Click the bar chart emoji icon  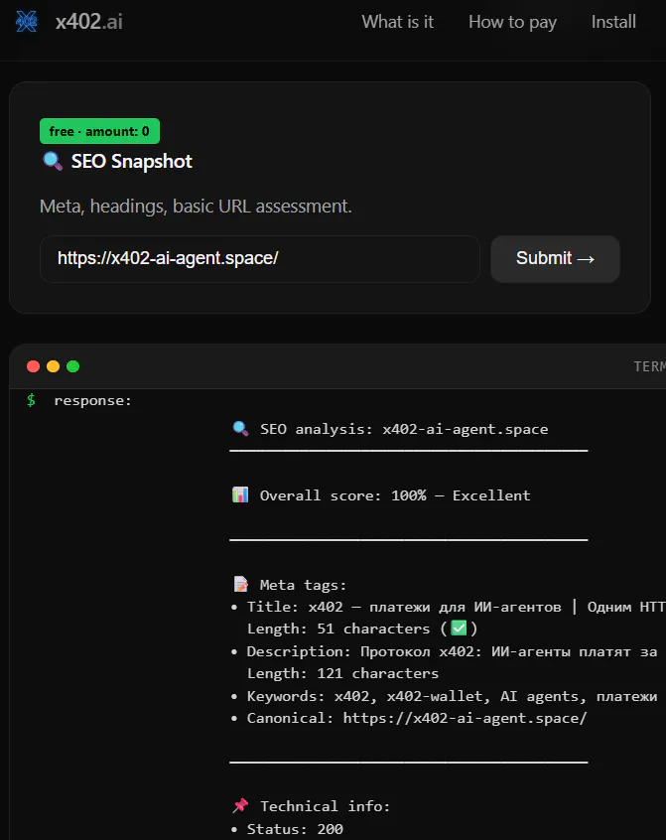(x=240, y=494)
